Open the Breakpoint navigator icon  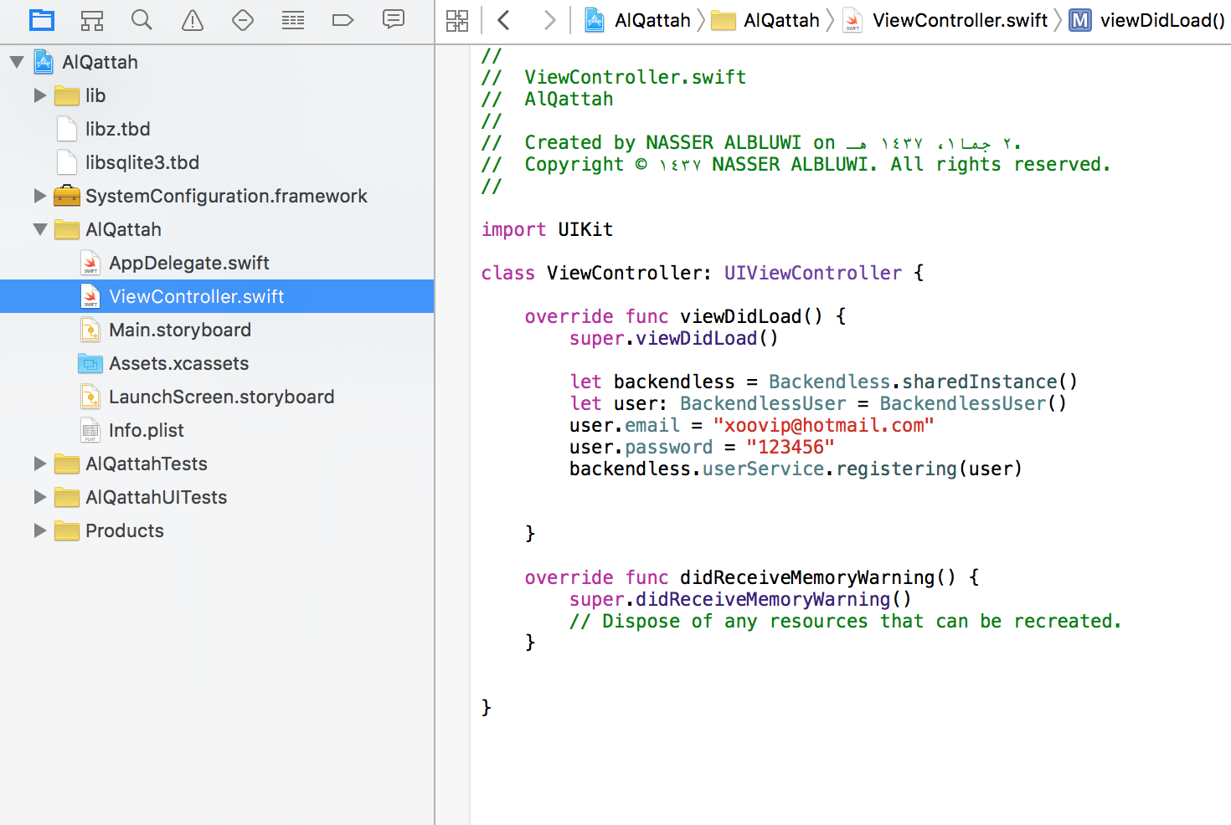click(x=343, y=20)
